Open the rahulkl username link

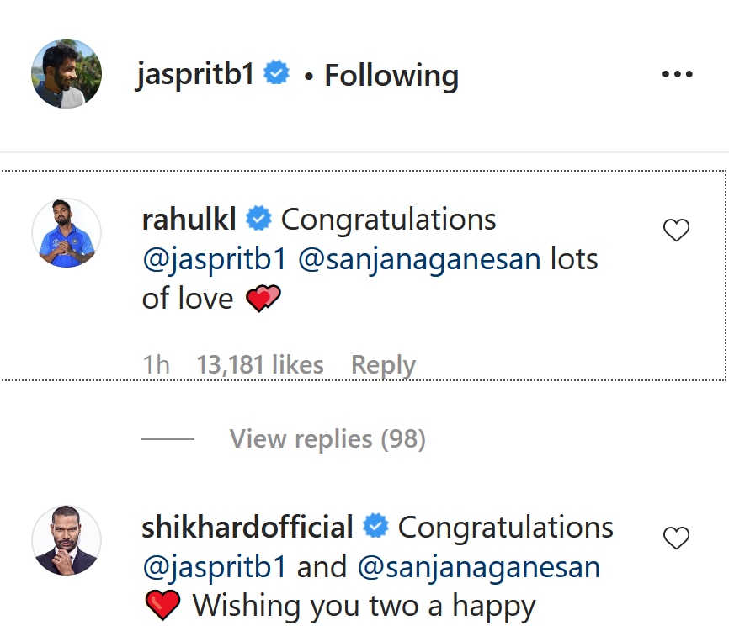(191, 220)
